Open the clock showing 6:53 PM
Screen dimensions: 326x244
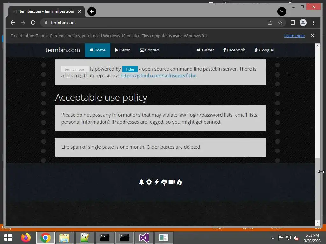(312, 238)
